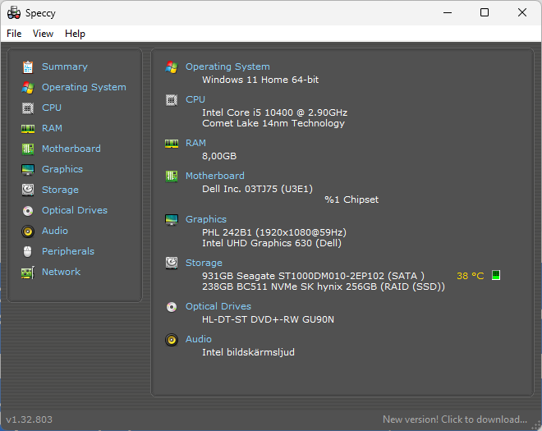The height and width of the screenshot is (431, 542).
Task: Select the Motherboard icon in sidebar
Action: (28, 149)
